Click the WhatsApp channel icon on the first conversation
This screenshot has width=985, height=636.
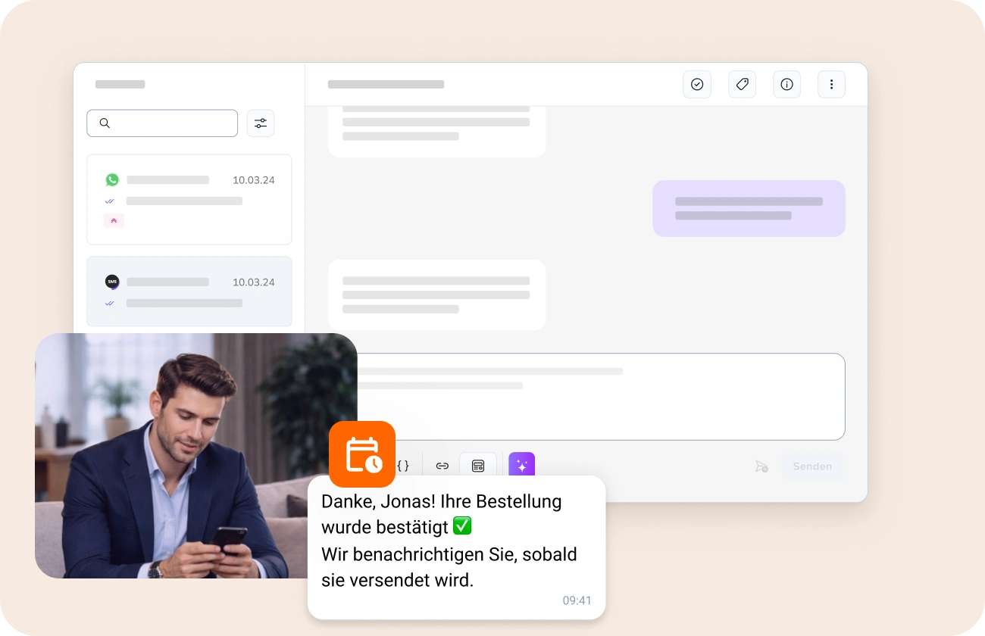(x=112, y=179)
